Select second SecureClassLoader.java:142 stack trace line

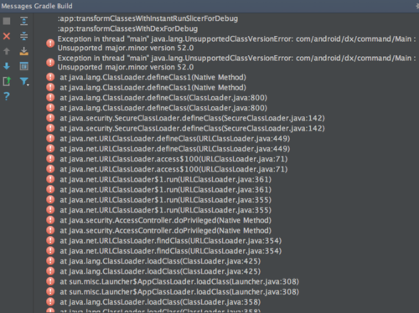[192, 128]
